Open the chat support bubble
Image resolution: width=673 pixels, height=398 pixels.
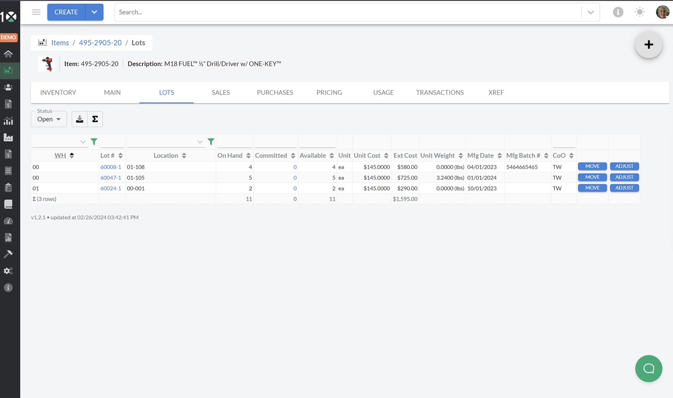pyautogui.click(x=648, y=368)
